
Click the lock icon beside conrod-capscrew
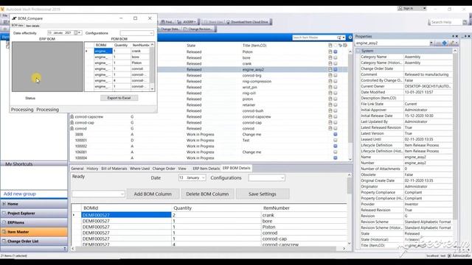[72, 116]
